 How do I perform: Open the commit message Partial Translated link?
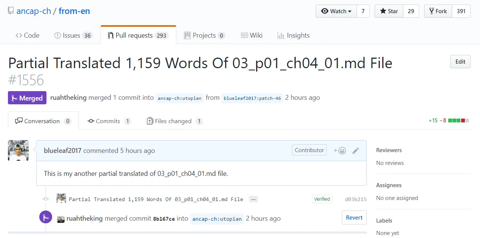156,199
